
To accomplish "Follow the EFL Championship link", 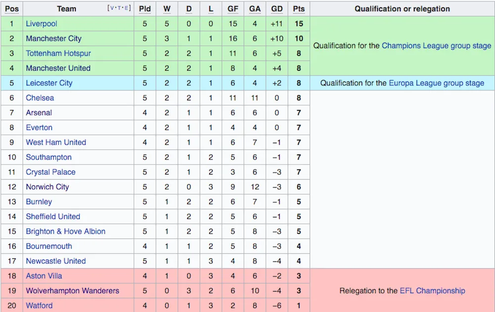I will (x=432, y=291).
